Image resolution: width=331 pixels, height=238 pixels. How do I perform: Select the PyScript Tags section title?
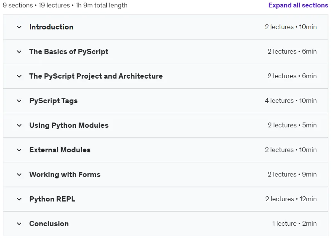pos(54,101)
